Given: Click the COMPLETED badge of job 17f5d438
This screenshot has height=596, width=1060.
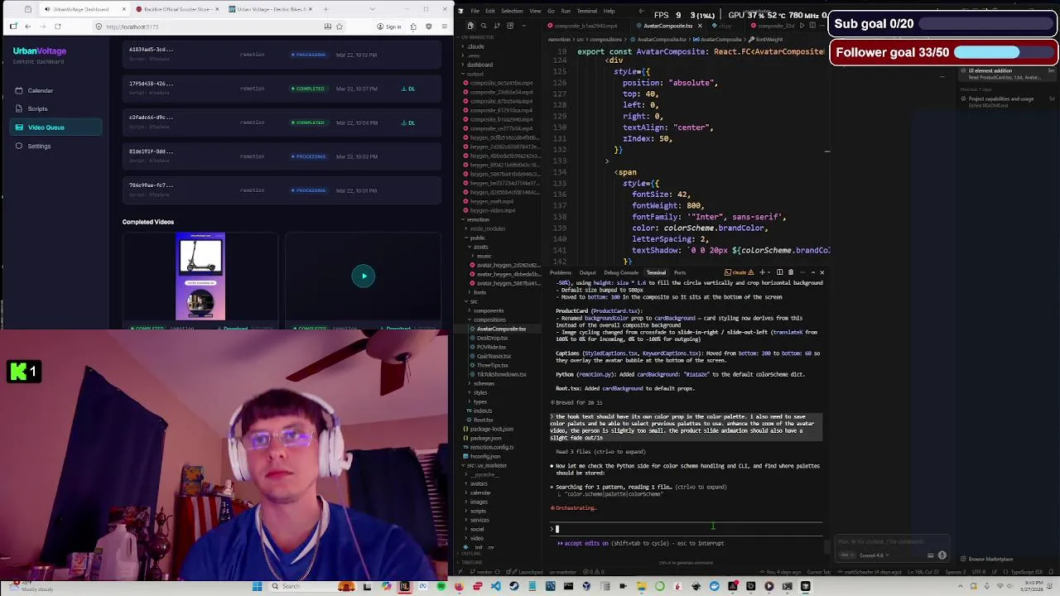Looking at the screenshot, I should pyautogui.click(x=308, y=89).
